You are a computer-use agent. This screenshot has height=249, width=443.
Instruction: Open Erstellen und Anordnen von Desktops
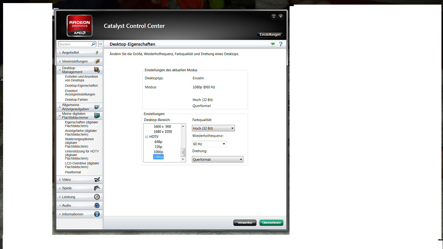click(82, 78)
